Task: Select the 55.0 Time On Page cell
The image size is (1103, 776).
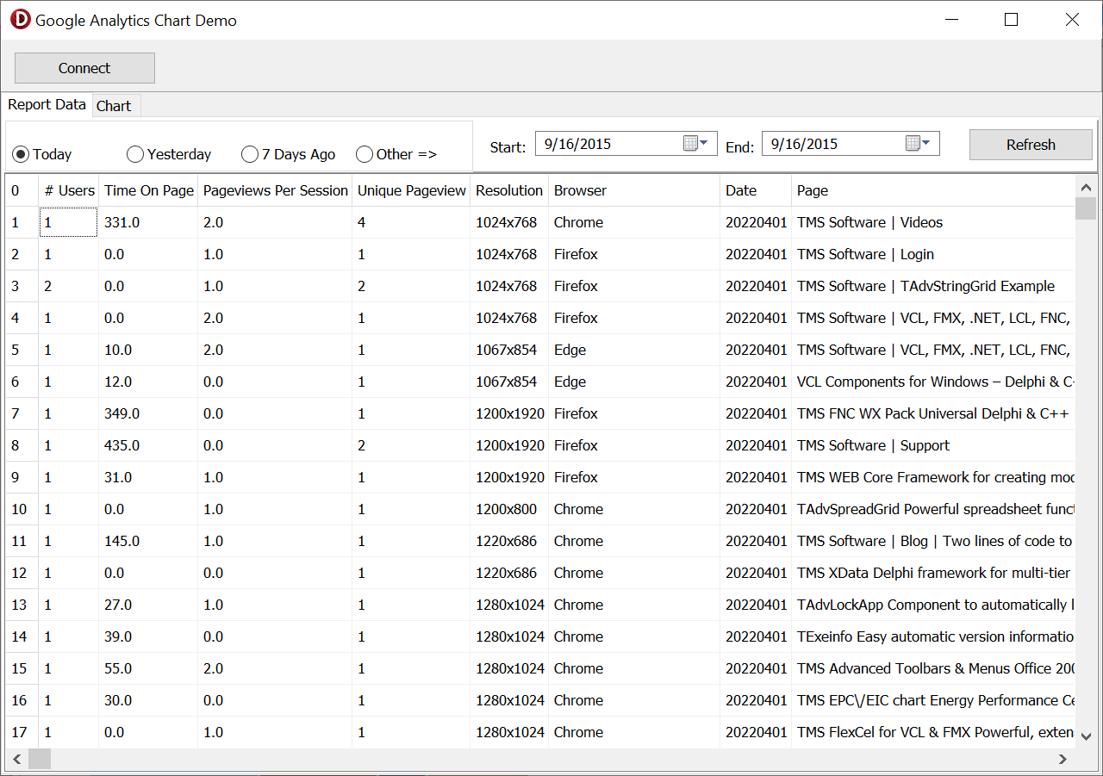Action: tap(148, 668)
